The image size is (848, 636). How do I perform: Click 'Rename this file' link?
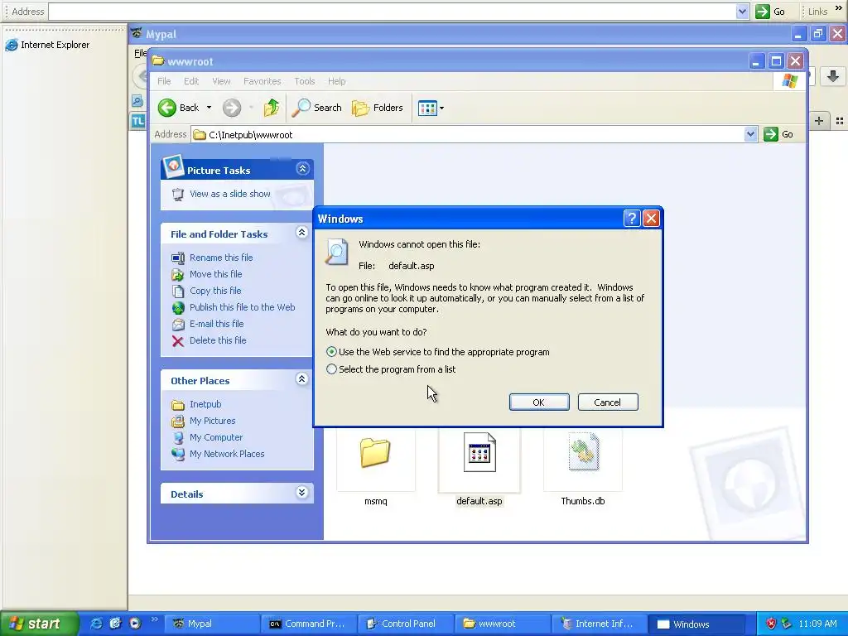tap(221, 258)
